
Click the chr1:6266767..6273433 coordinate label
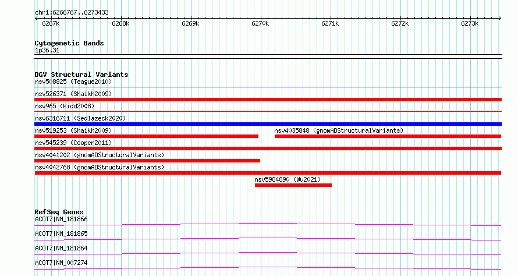pyautogui.click(x=72, y=12)
